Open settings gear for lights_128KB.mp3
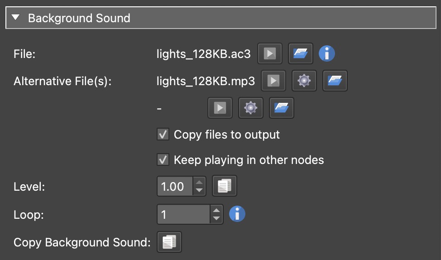This screenshot has height=260, width=441. click(304, 81)
